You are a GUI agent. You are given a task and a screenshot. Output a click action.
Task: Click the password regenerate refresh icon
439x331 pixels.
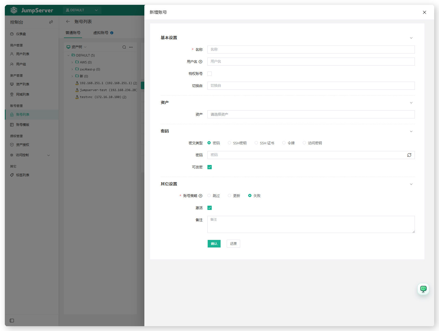(409, 155)
